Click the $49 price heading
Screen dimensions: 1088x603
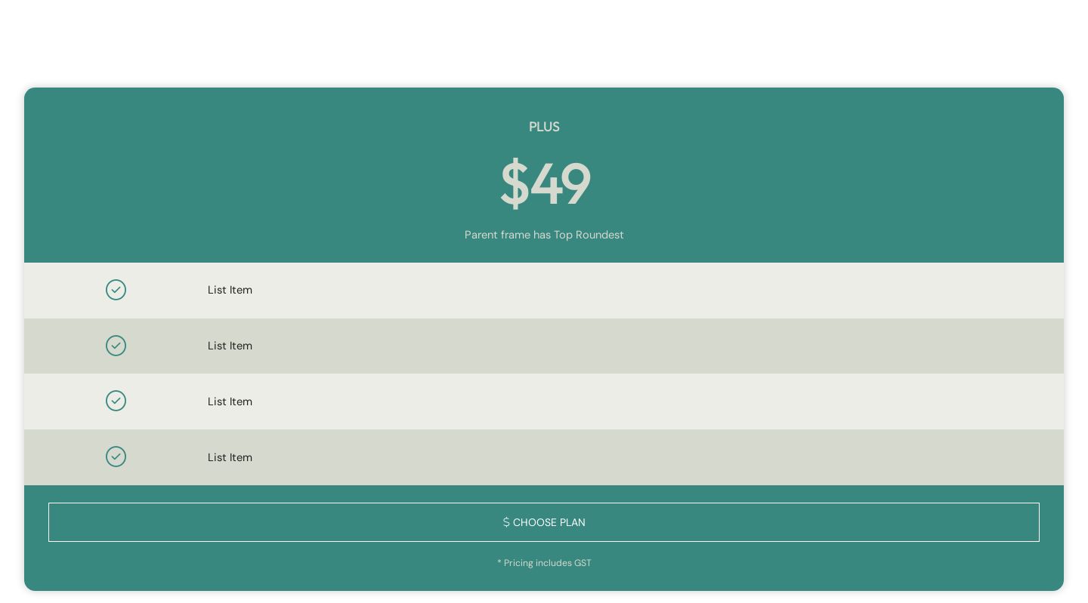(x=545, y=183)
